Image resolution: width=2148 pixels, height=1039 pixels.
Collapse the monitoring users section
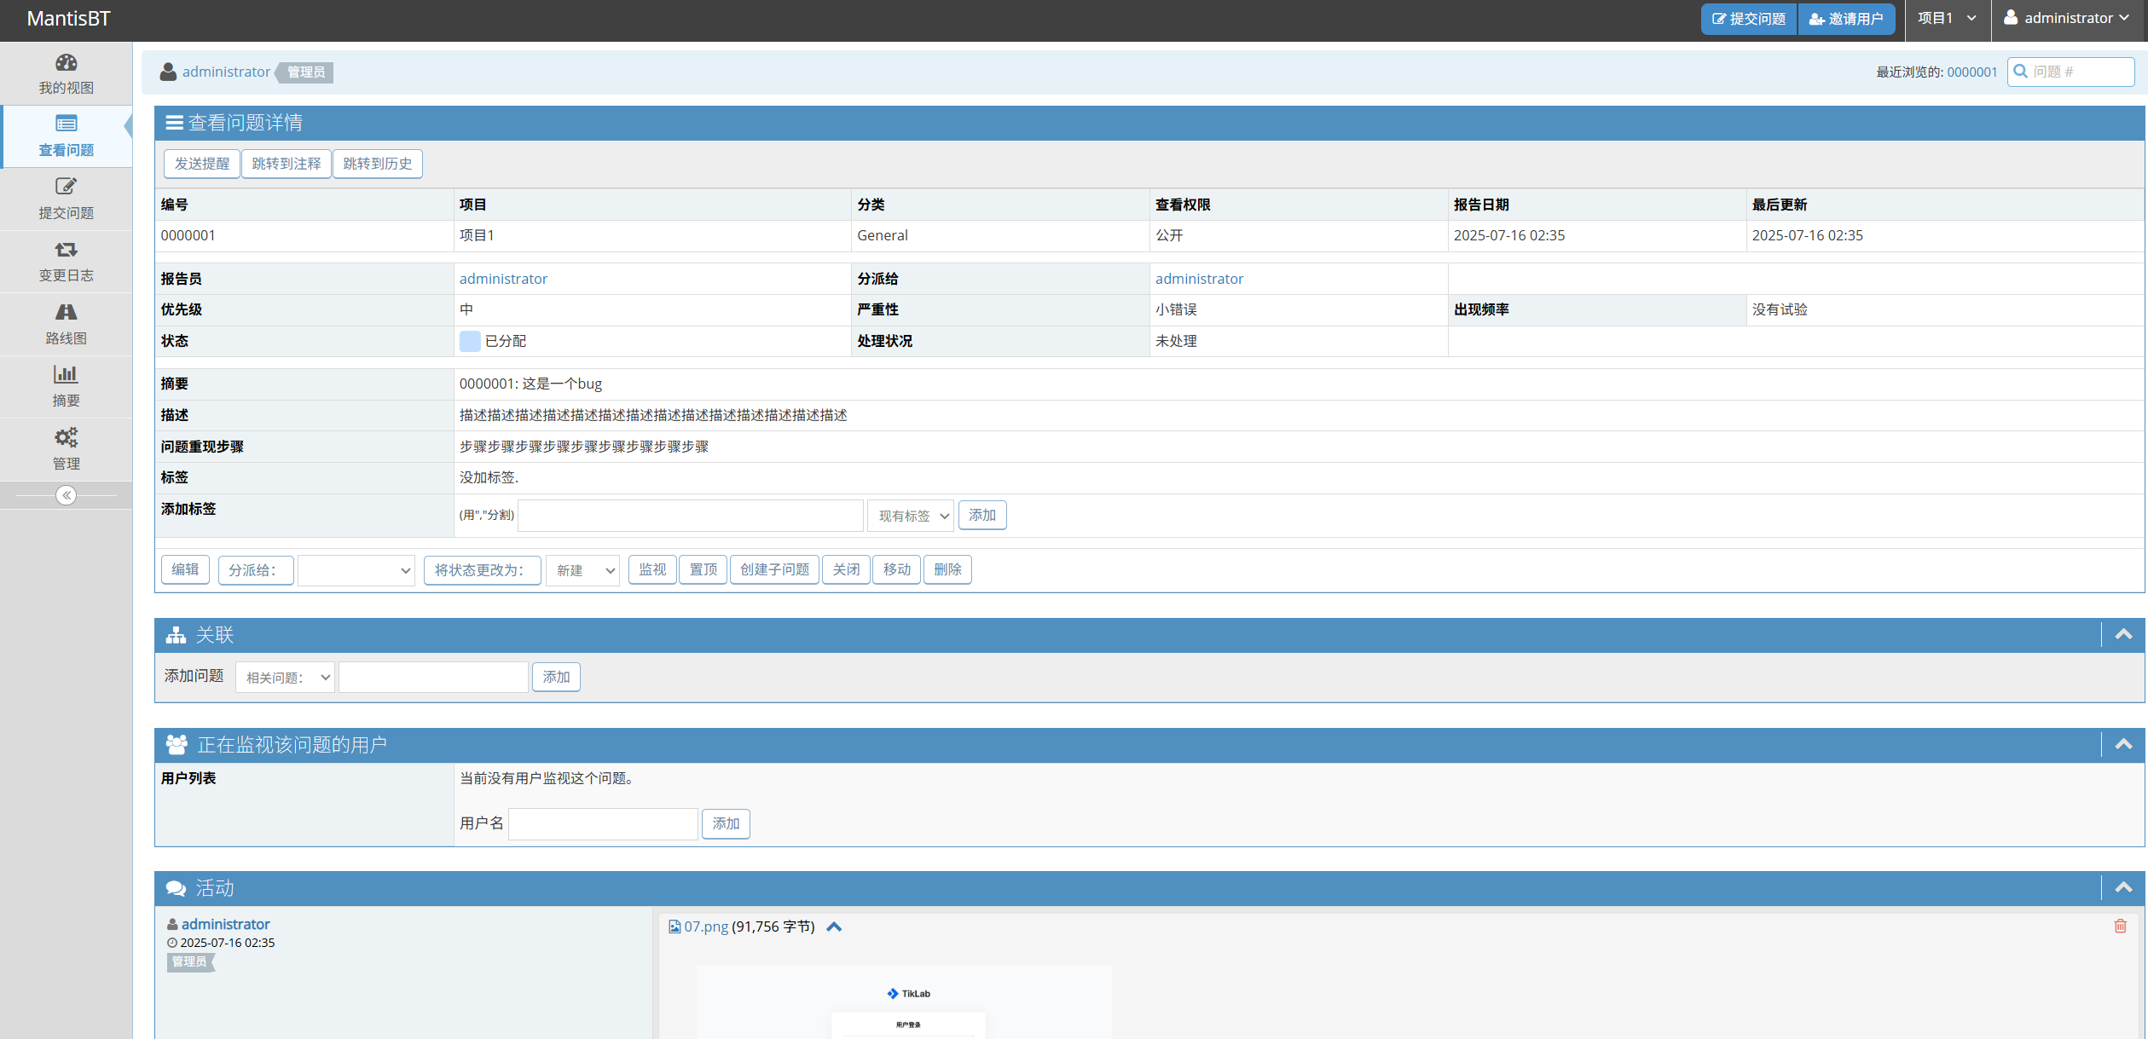pos(2123,744)
